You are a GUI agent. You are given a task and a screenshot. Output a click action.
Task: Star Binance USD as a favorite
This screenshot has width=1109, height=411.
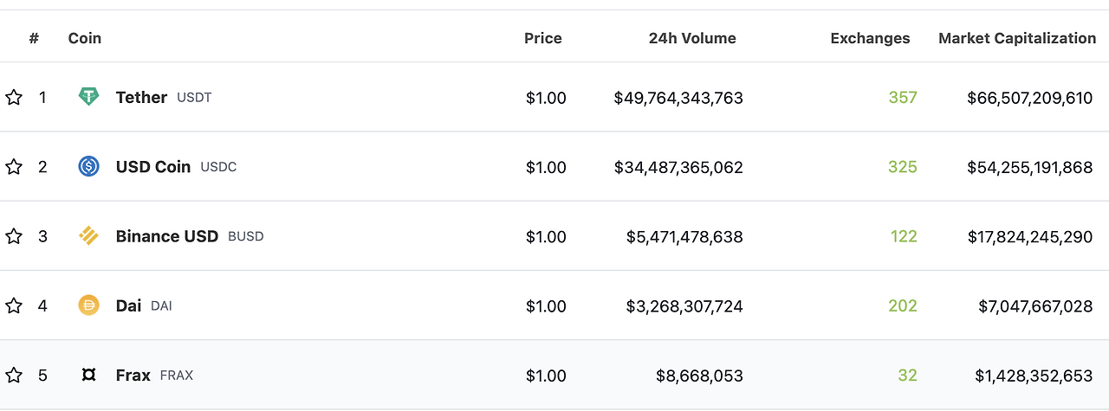(x=14, y=236)
